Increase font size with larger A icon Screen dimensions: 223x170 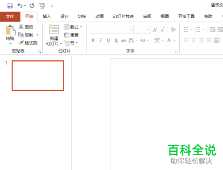(x=155, y=30)
